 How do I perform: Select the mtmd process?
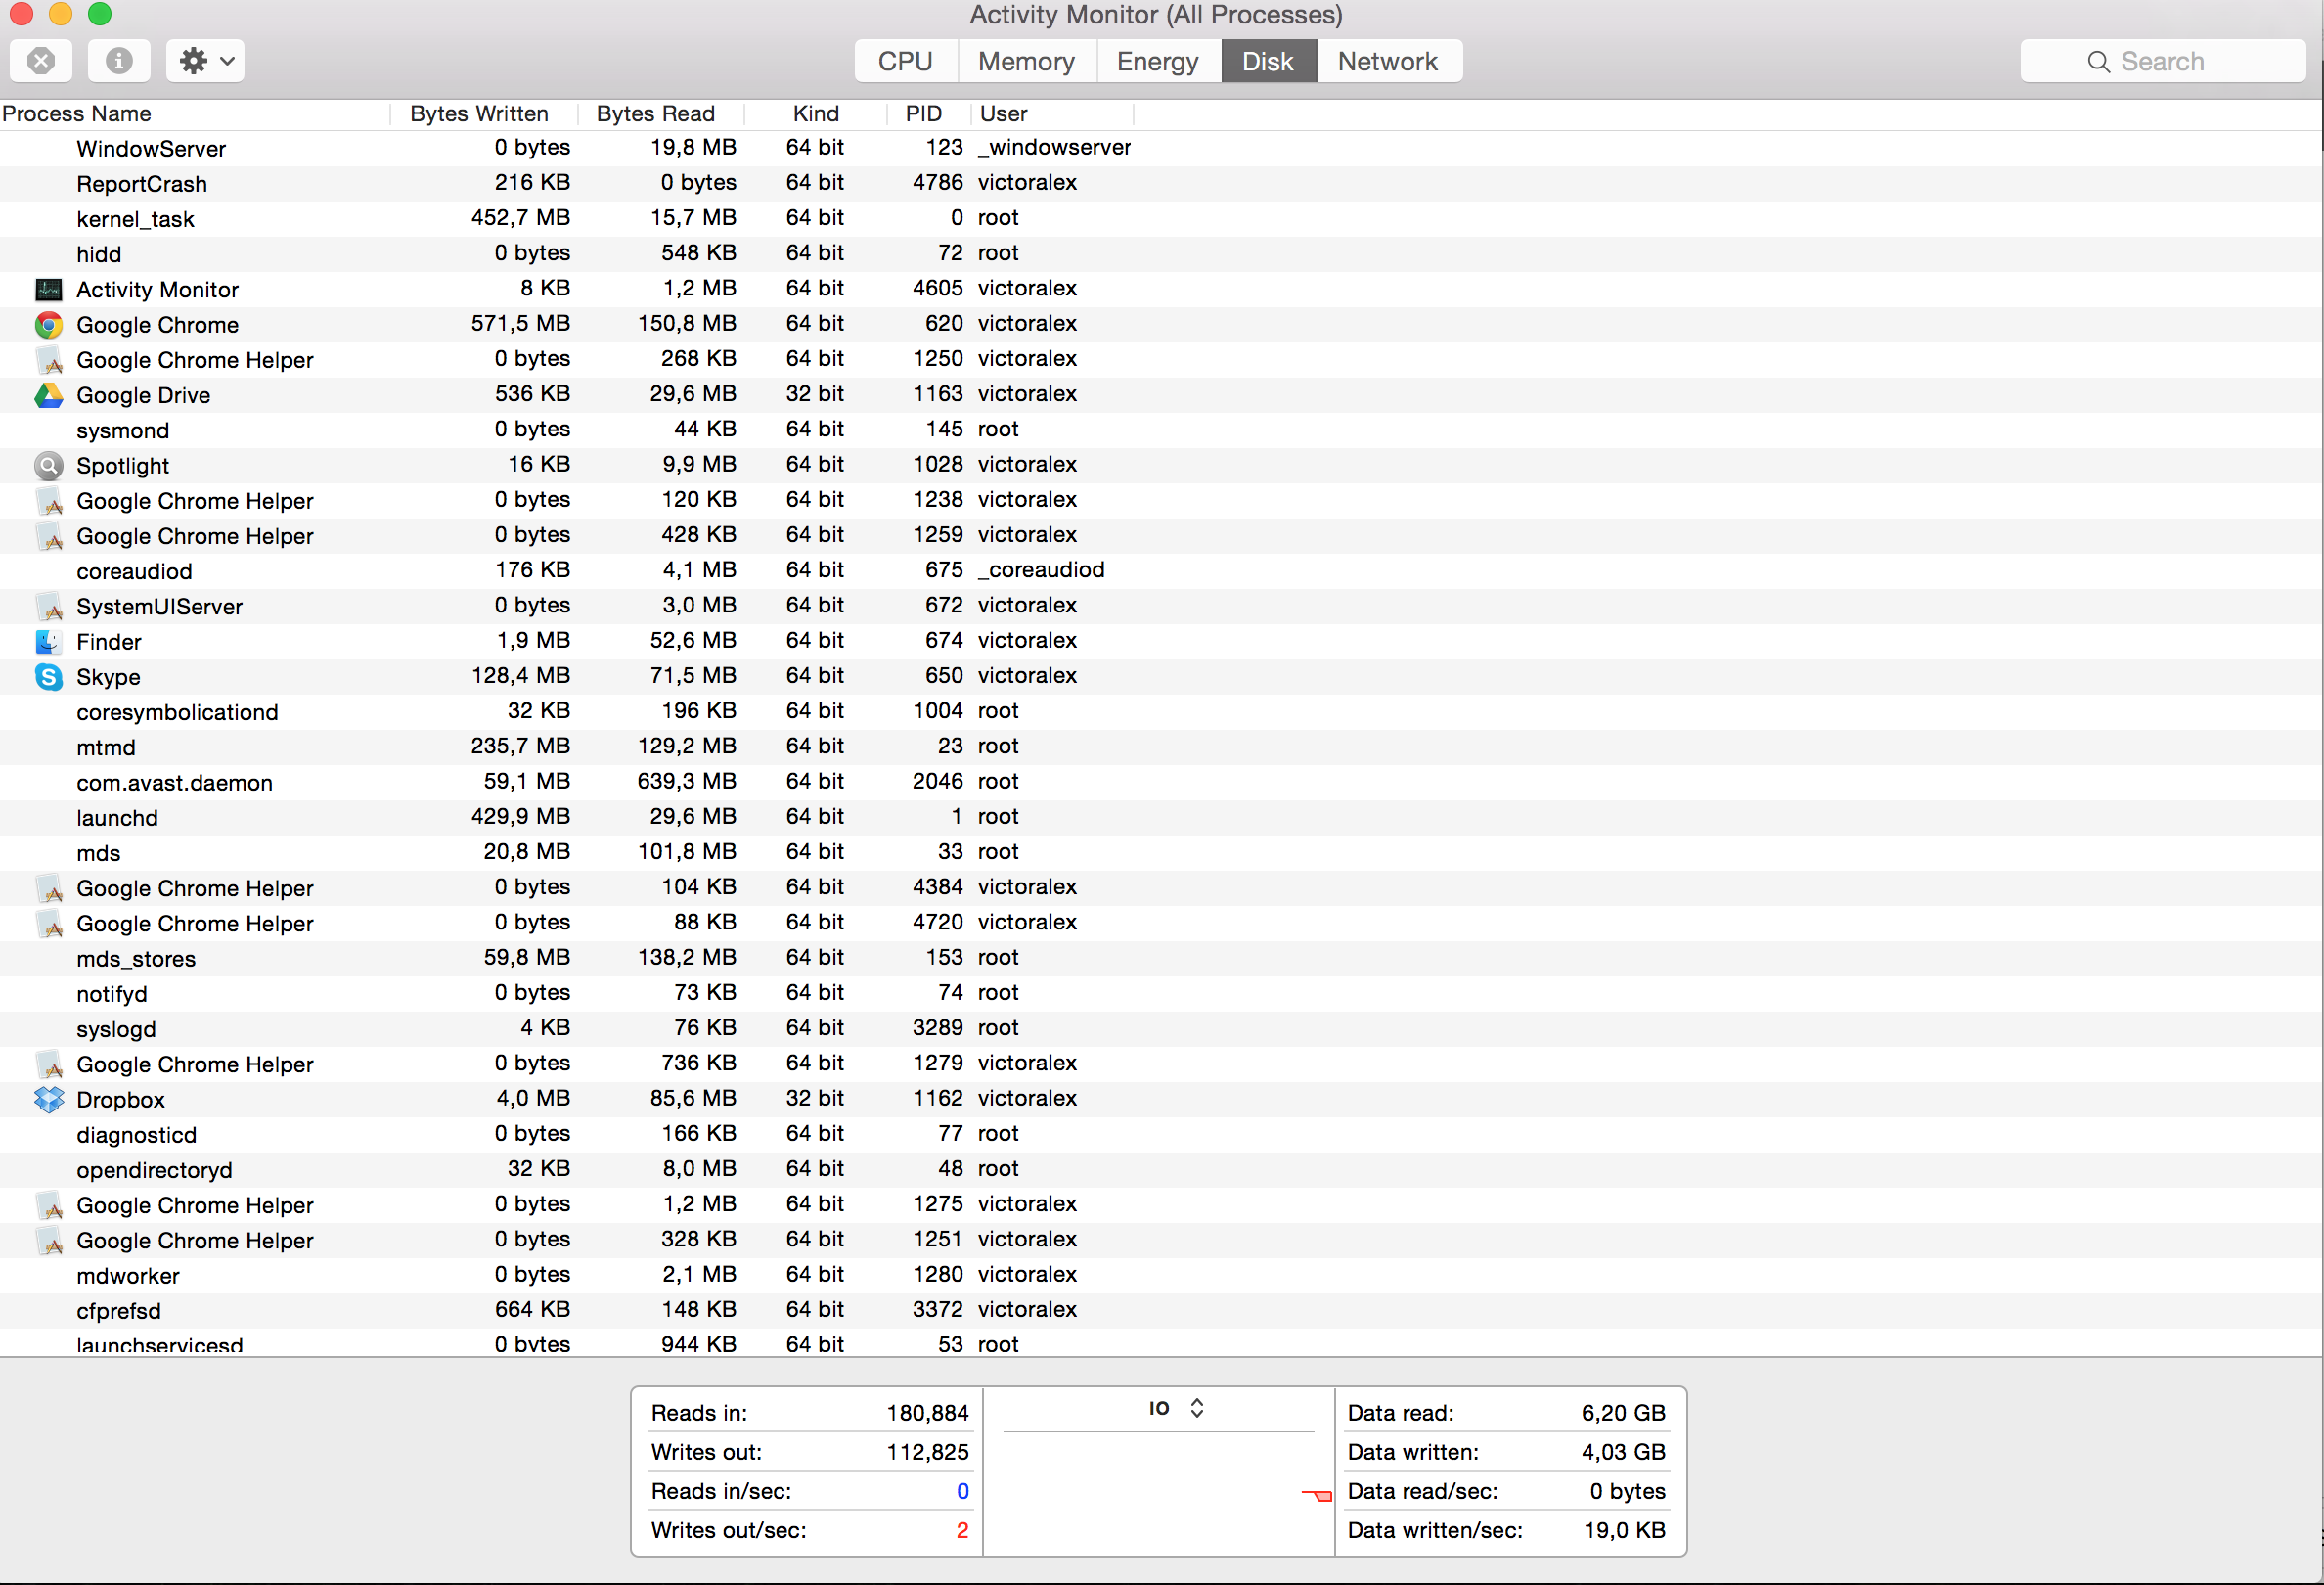click(x=1161, y=747)
